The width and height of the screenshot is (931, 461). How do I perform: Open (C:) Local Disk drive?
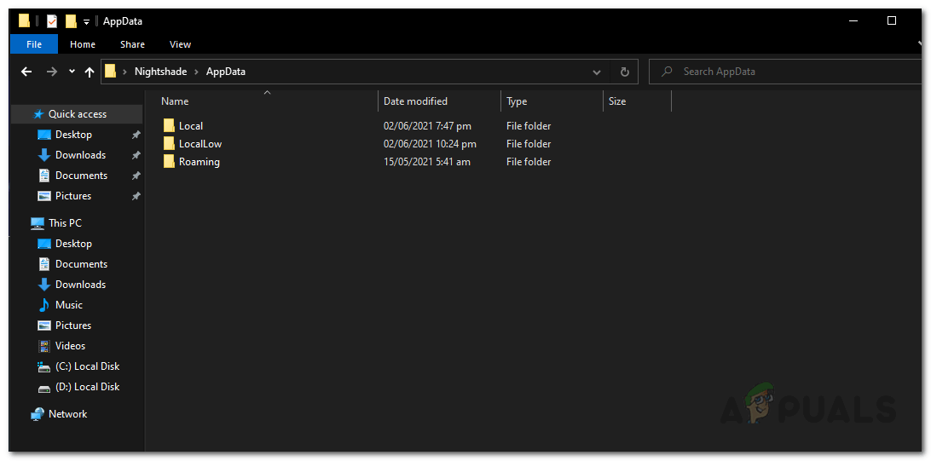87,366
